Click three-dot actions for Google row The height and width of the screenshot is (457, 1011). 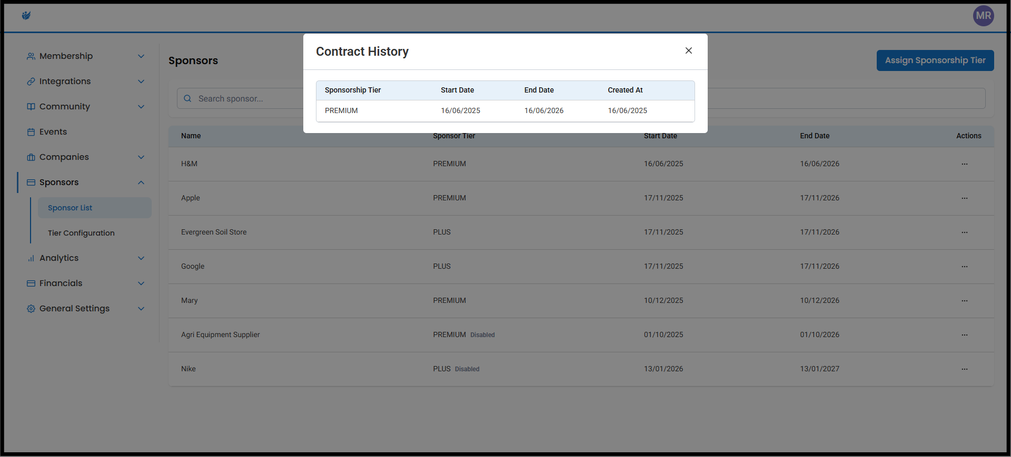[964, 267]
